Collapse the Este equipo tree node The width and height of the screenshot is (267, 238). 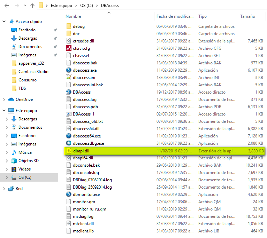pos(4,111)
